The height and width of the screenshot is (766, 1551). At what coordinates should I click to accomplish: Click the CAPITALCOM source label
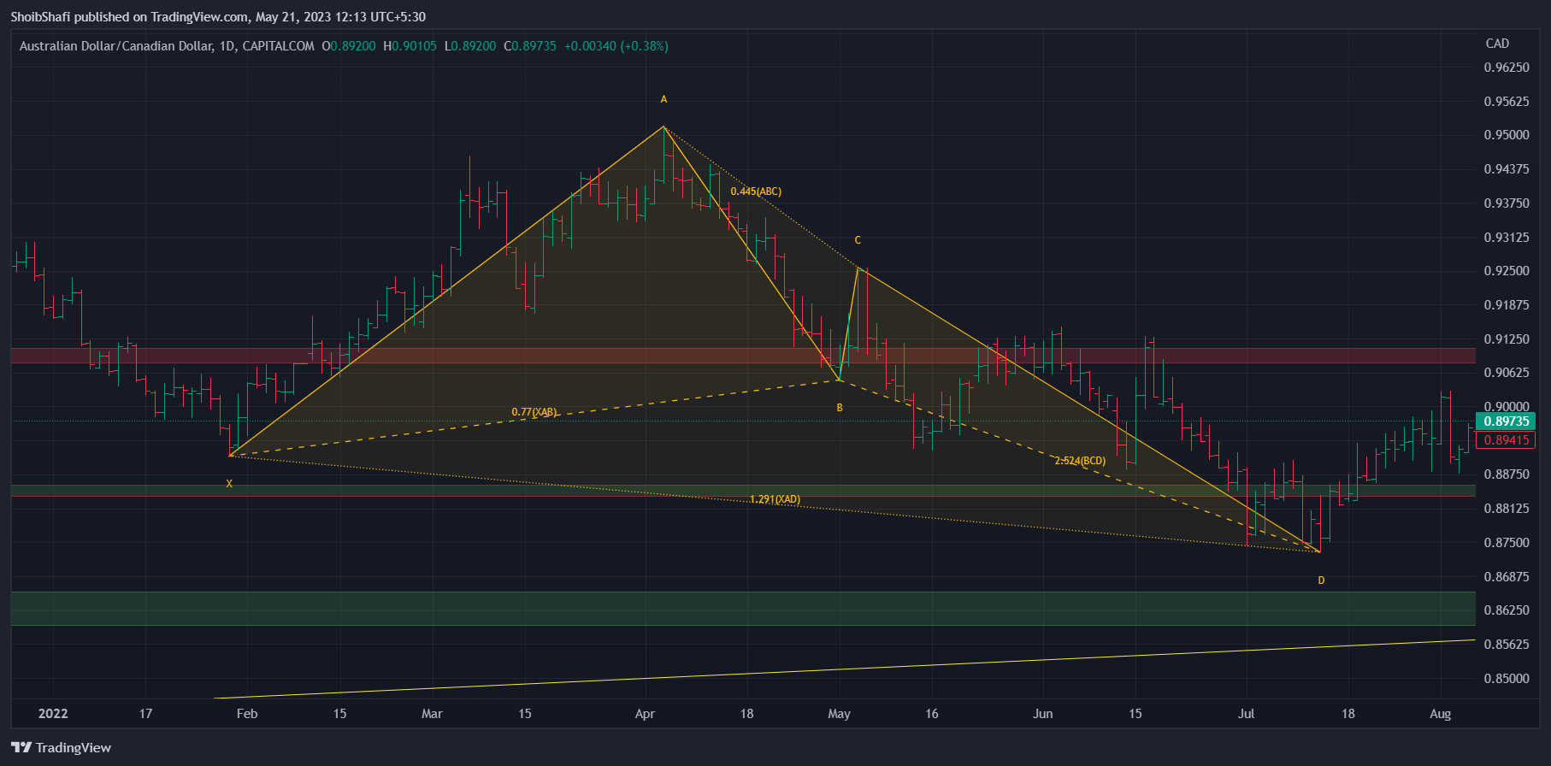278,46
